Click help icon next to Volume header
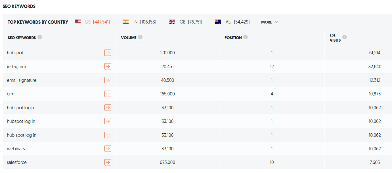Viewport: 392px width, 173px height. click(x=140, y=37)
